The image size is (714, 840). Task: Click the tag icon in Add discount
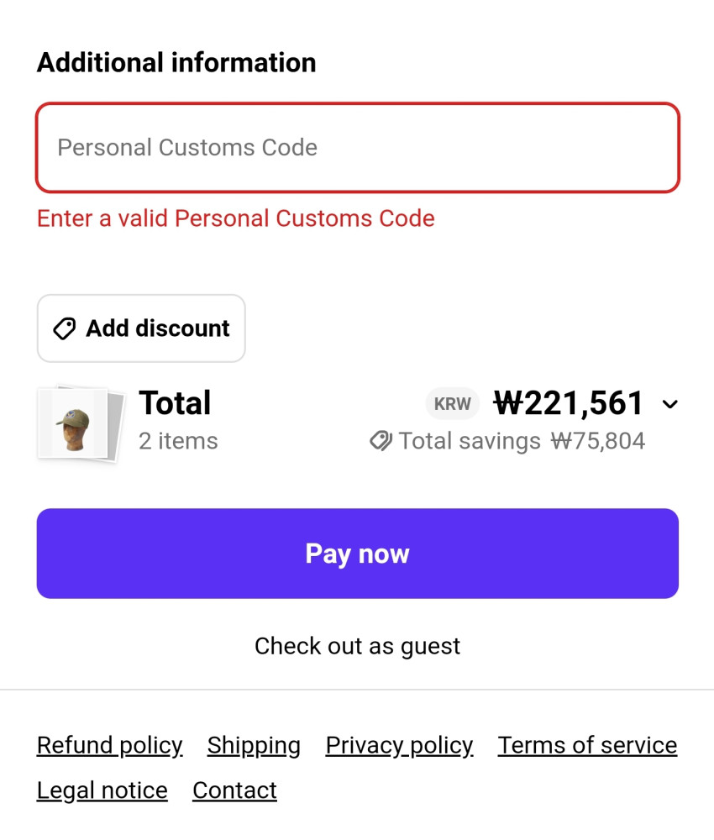tap(65, 328)
